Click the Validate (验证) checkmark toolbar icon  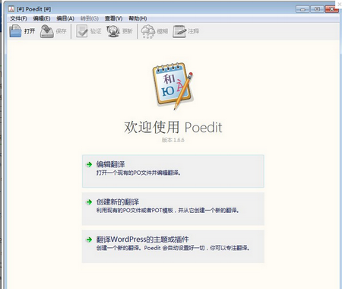pos(82,31)
